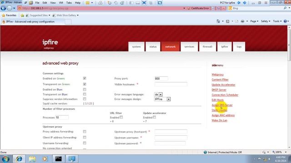
Task: Uncheck Enabled on Green checkbox
Action: coord(85,78)
